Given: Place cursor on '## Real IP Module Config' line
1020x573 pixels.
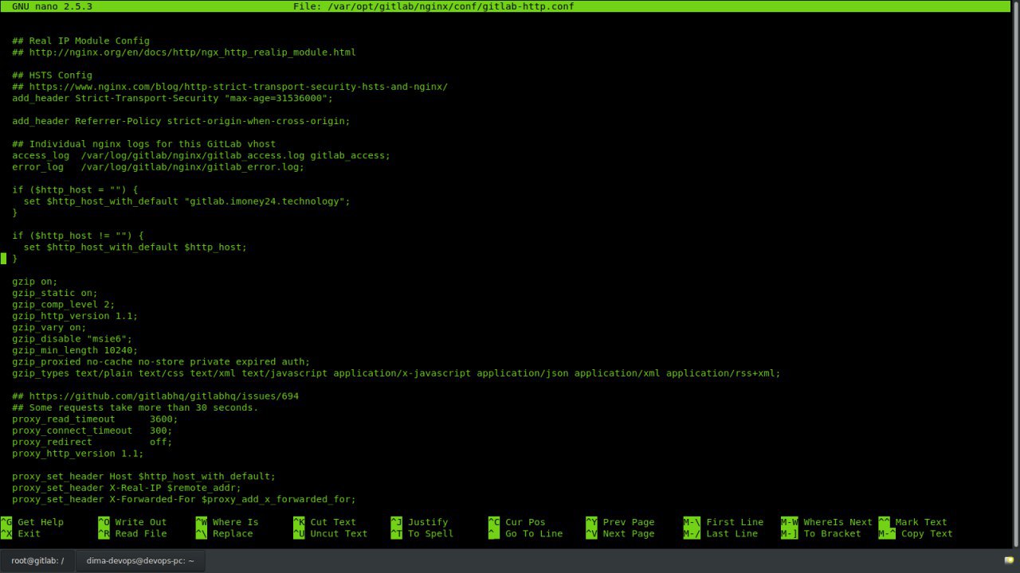Looking at the screenshot, I should (x=80, y=41).
